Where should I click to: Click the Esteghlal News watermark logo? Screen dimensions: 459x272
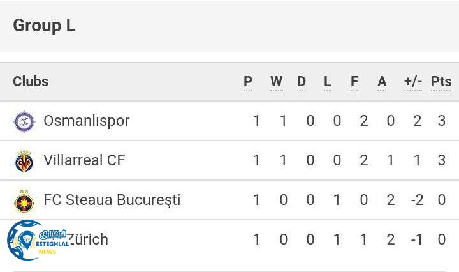tap(36, 241)
